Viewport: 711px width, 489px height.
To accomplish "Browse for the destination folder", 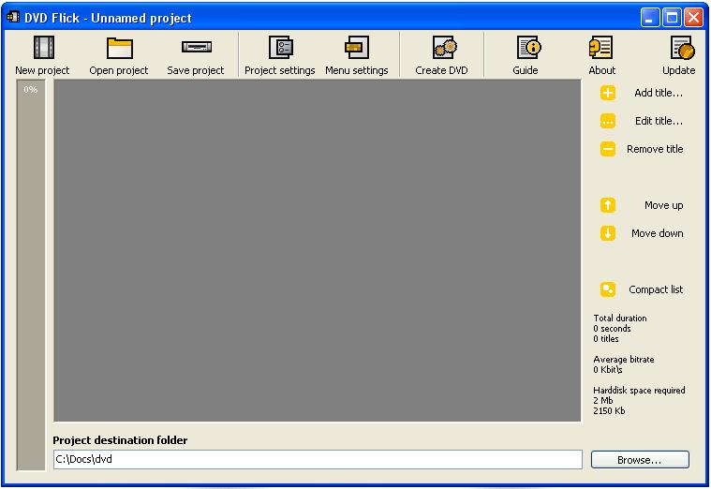I will click(640, 460).
